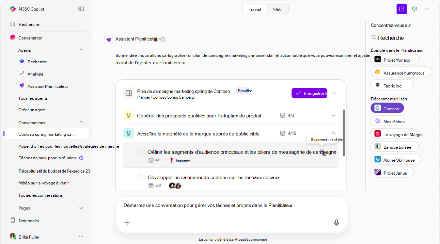This screenshot has height=244, width=440.
Task: Collapse the Agents section chevron
Action: [81, 50]
